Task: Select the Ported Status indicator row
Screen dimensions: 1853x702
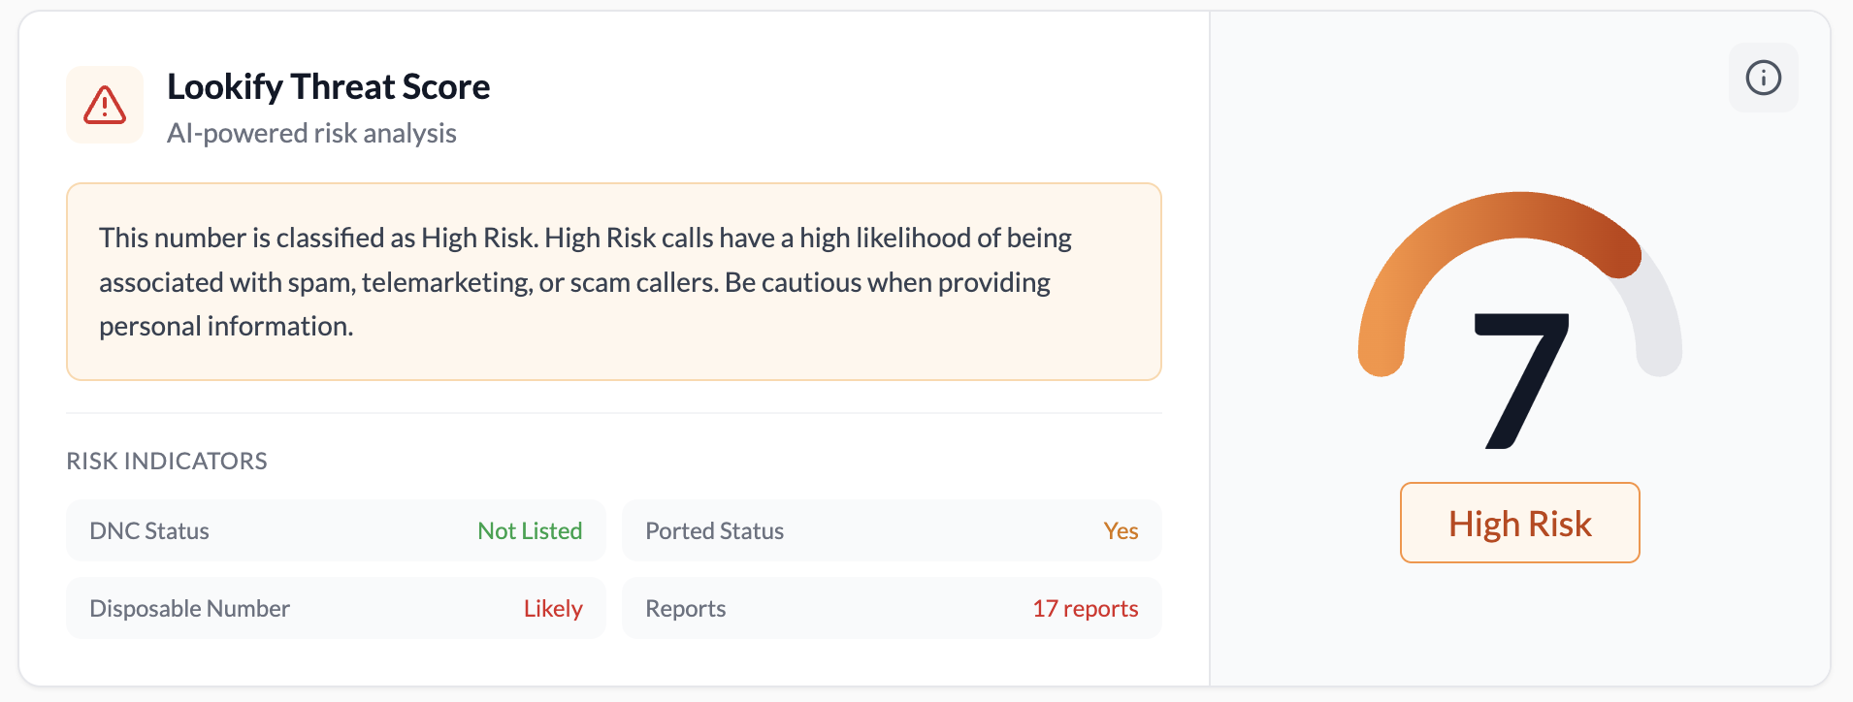Action: point(891,530)
